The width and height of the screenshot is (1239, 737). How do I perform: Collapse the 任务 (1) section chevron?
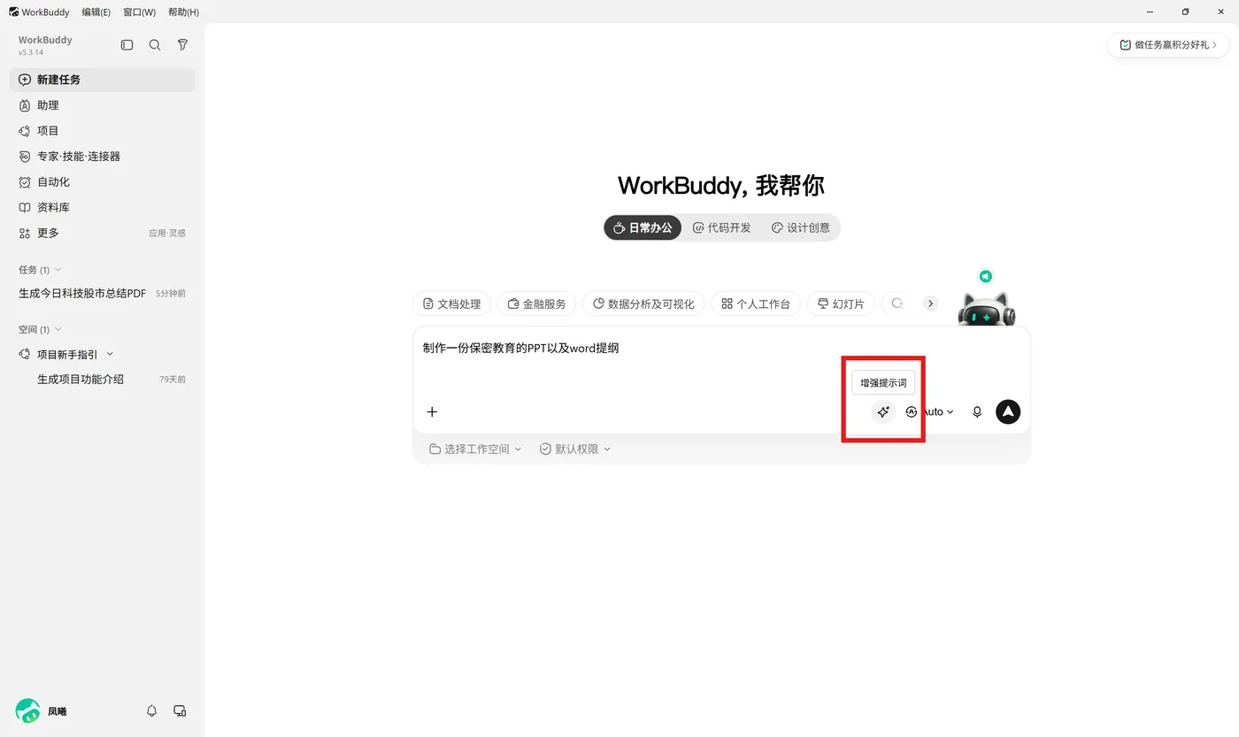58,270
